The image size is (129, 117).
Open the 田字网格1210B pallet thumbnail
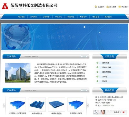point(76,104)
